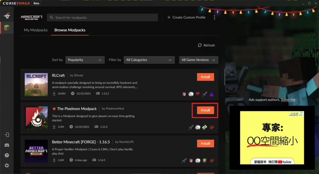Click RLCraft's heart category icon
319x174 pixels.
point(198,94)
